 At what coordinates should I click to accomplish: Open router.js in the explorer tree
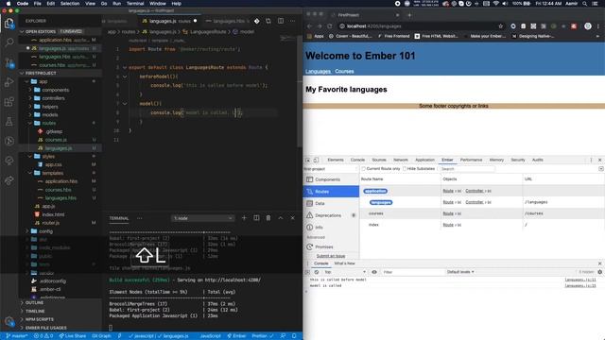tap(50, 223)
